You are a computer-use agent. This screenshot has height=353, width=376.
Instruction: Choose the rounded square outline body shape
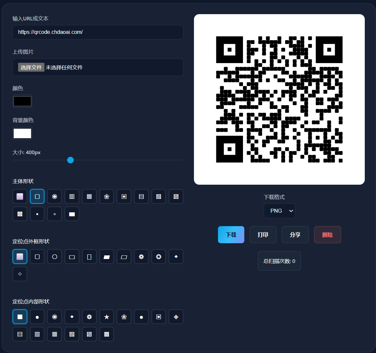click(x=37, y=197)
